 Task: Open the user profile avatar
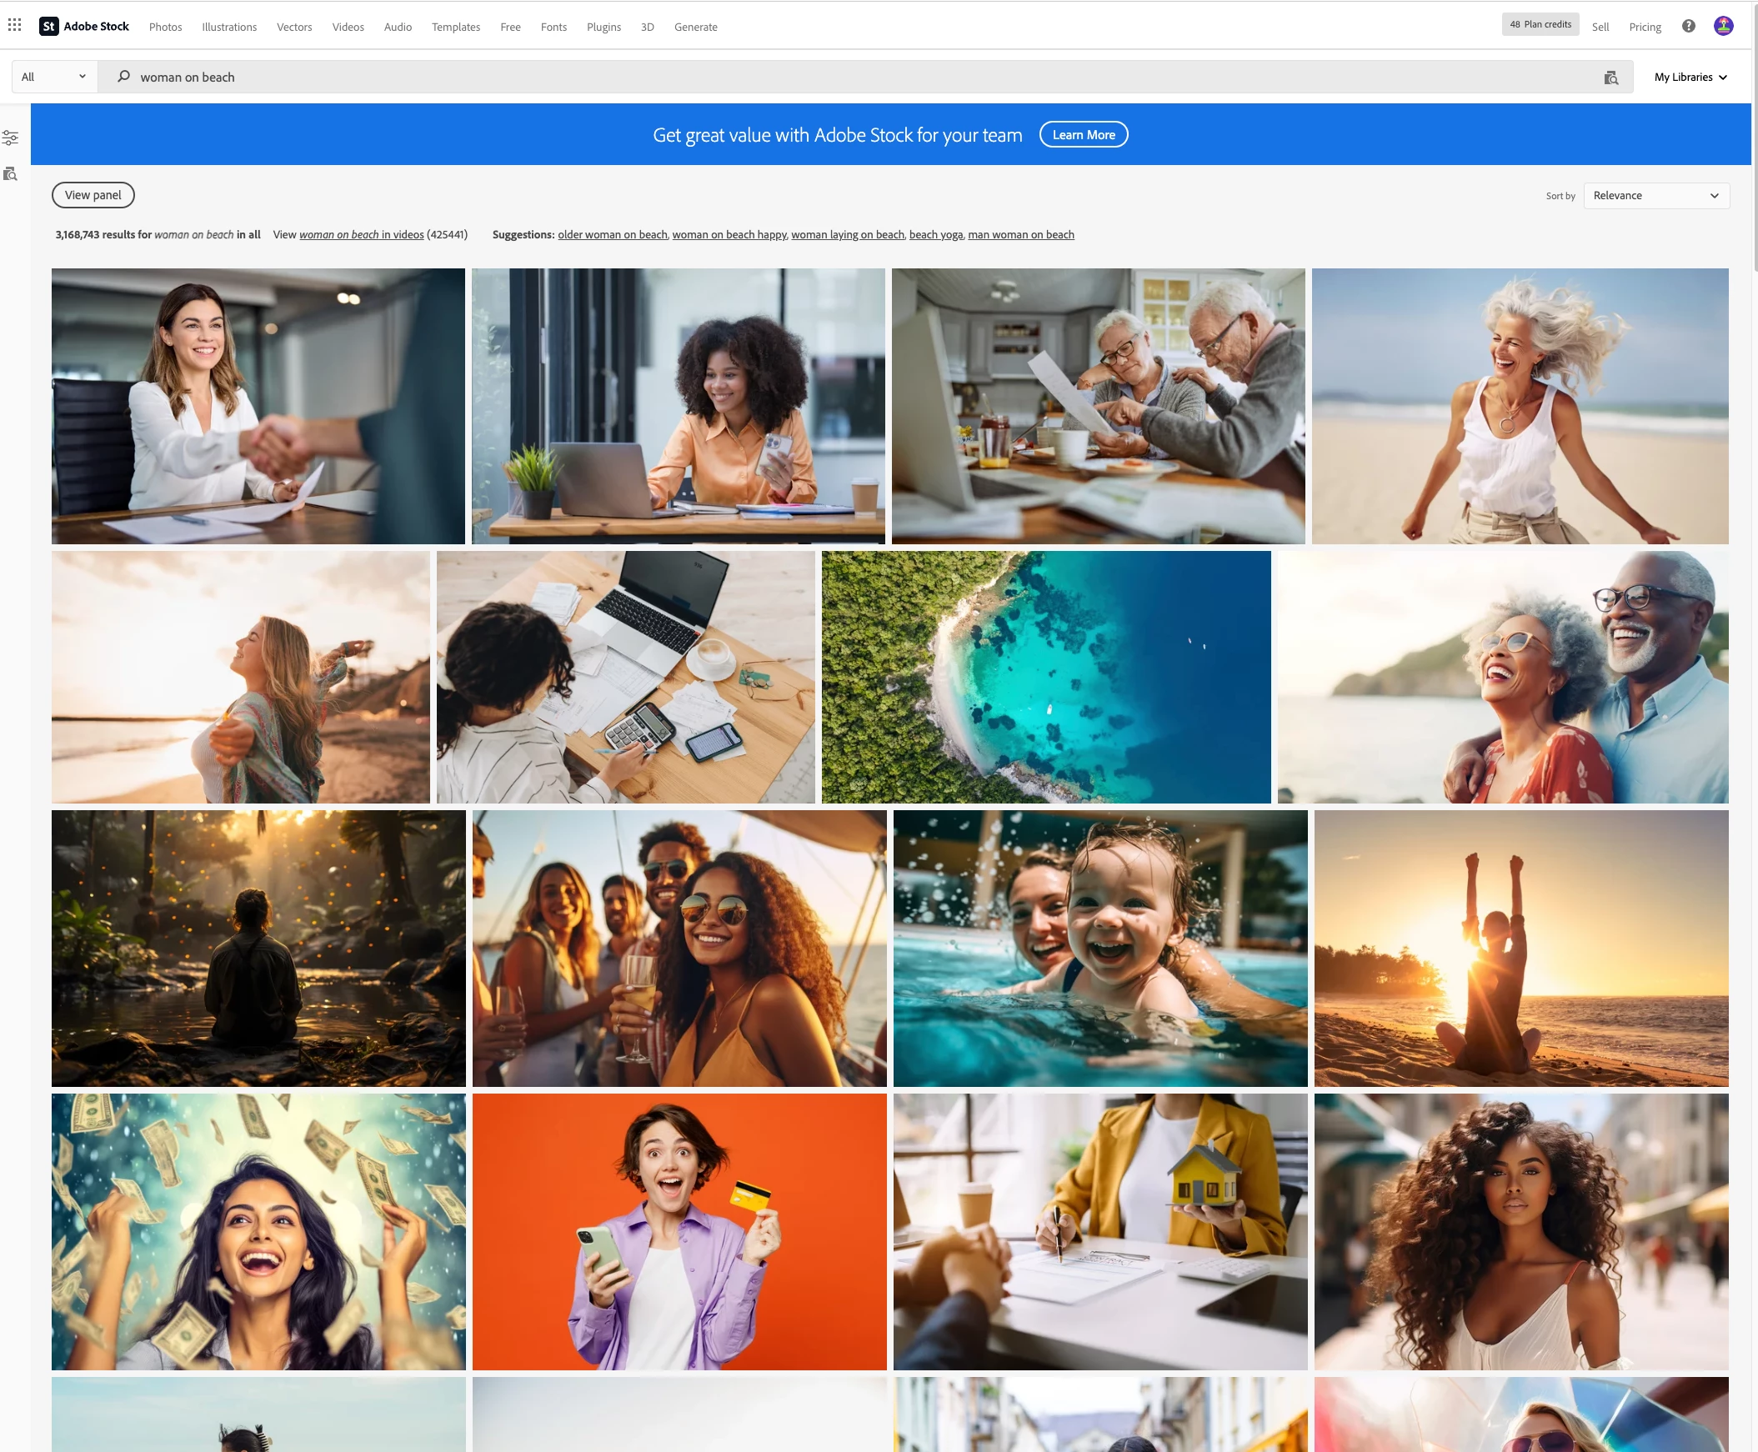(1723, 26)
